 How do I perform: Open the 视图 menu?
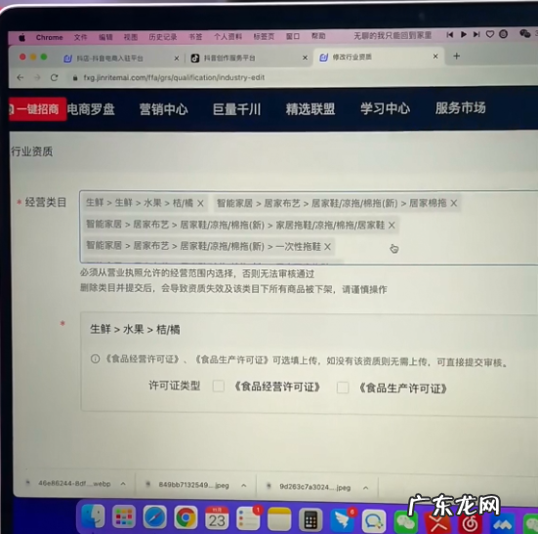(x=131, y=37)
